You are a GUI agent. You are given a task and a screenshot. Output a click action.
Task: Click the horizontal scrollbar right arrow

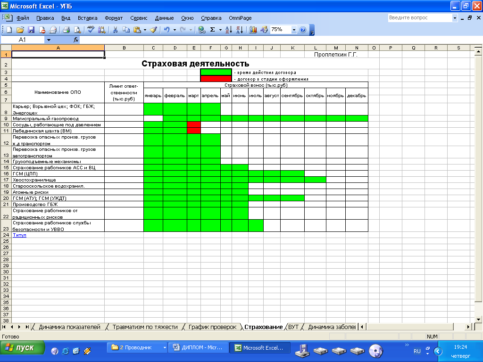(468, 327)
